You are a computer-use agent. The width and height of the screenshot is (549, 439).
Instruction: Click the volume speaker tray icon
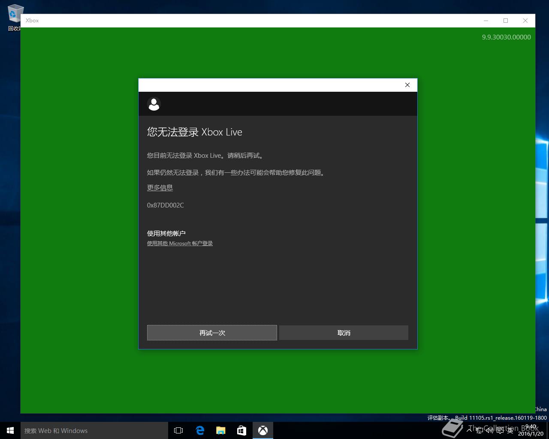pyautogui.click(x=490, y=430)
